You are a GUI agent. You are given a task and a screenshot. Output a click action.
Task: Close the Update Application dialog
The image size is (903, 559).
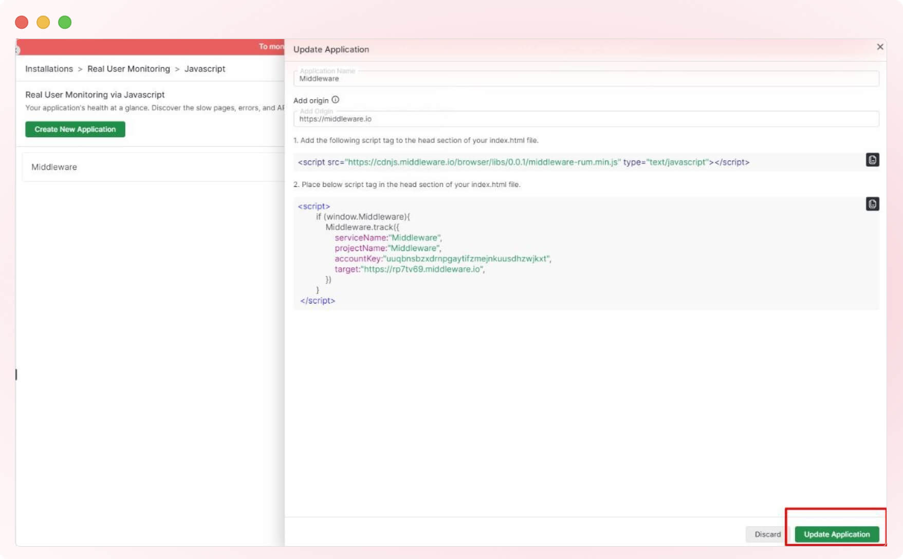click(880, 46)
